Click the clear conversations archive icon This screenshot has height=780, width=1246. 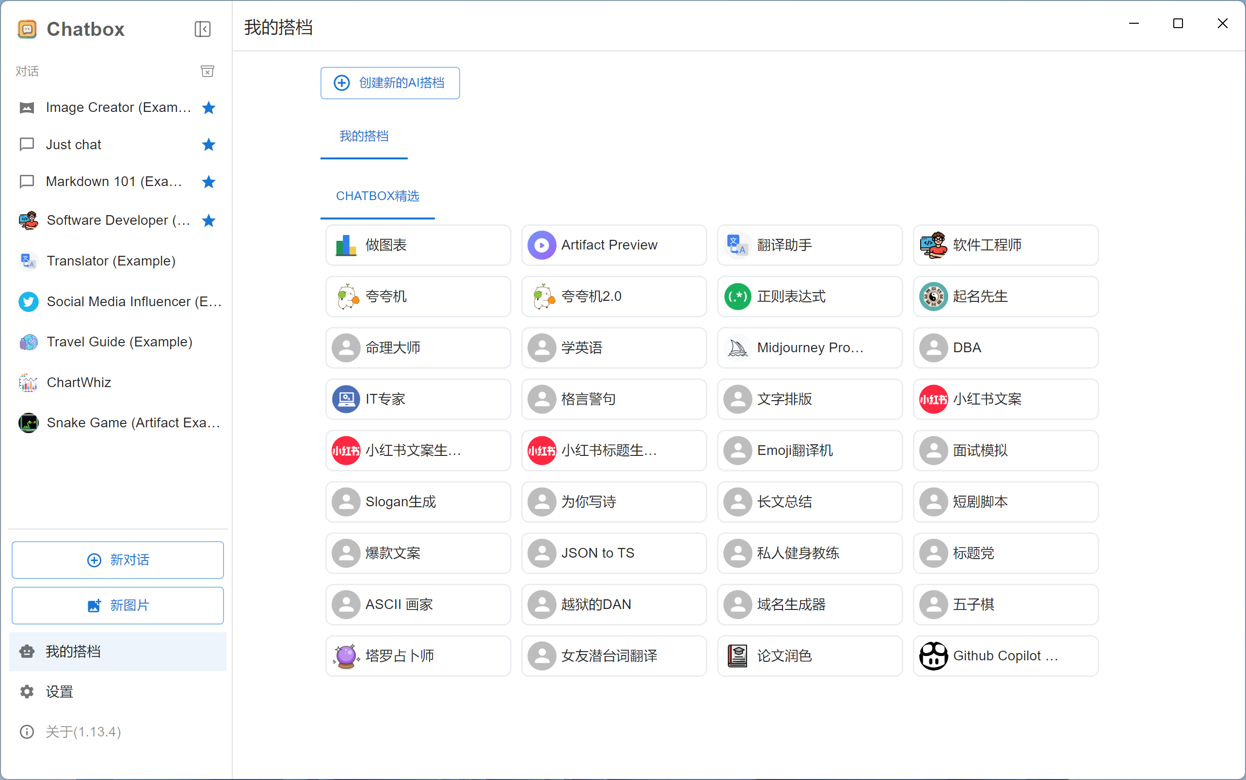[x=207, y=71]
